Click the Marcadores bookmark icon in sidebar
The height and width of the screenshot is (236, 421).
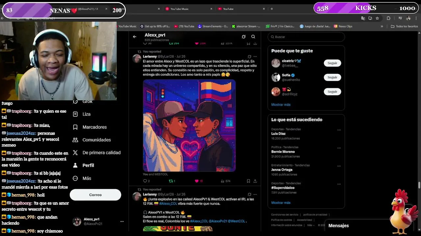click(x=75, y=127)
